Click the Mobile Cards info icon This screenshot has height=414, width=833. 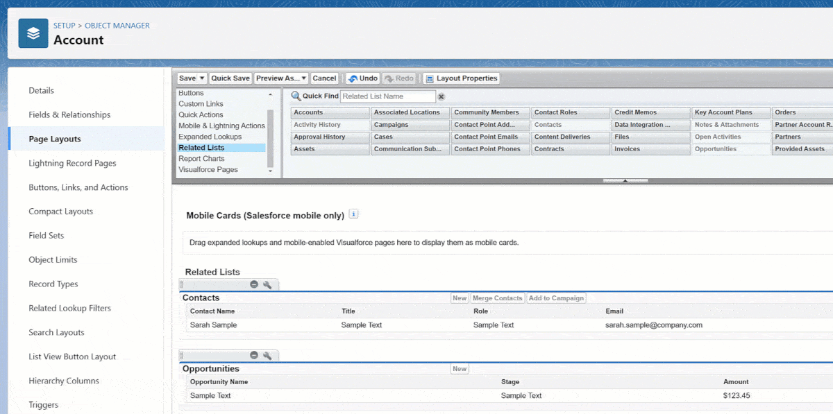[353, 214]
